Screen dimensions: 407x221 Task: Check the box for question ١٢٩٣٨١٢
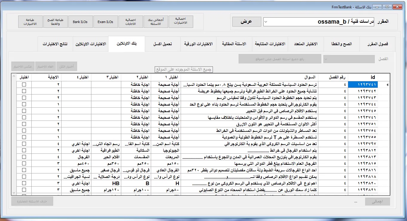coord(24,150)
